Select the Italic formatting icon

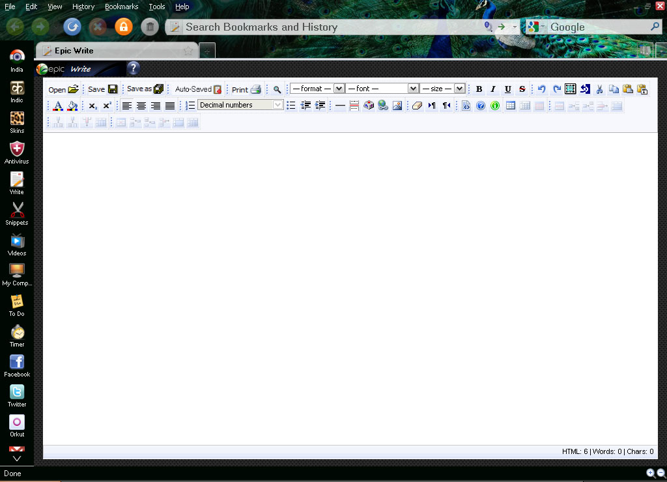(x=493, y=89)
